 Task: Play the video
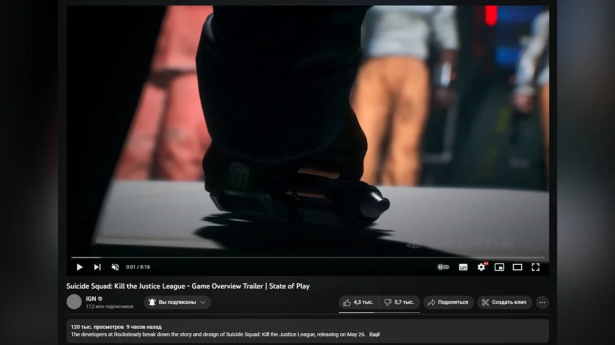click(79, 267)
